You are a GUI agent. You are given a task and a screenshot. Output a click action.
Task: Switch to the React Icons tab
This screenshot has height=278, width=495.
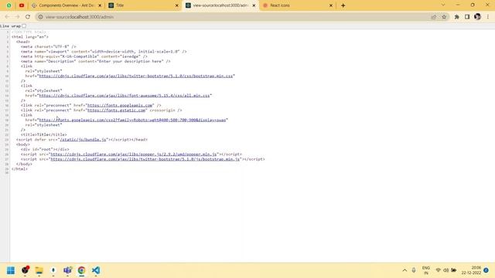tap(298, 5)
